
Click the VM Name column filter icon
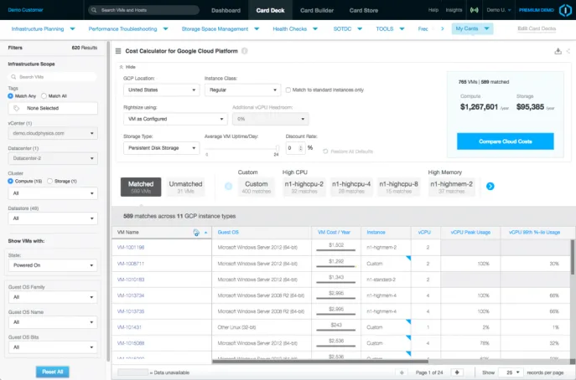pyautogui.click(x=196, y=232)
